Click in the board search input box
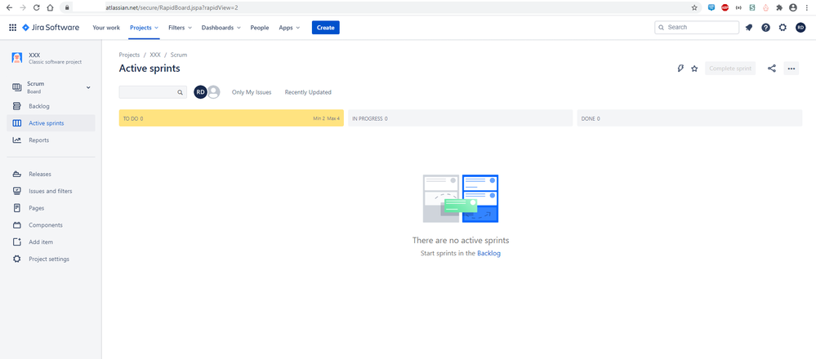 pos(153,92)
